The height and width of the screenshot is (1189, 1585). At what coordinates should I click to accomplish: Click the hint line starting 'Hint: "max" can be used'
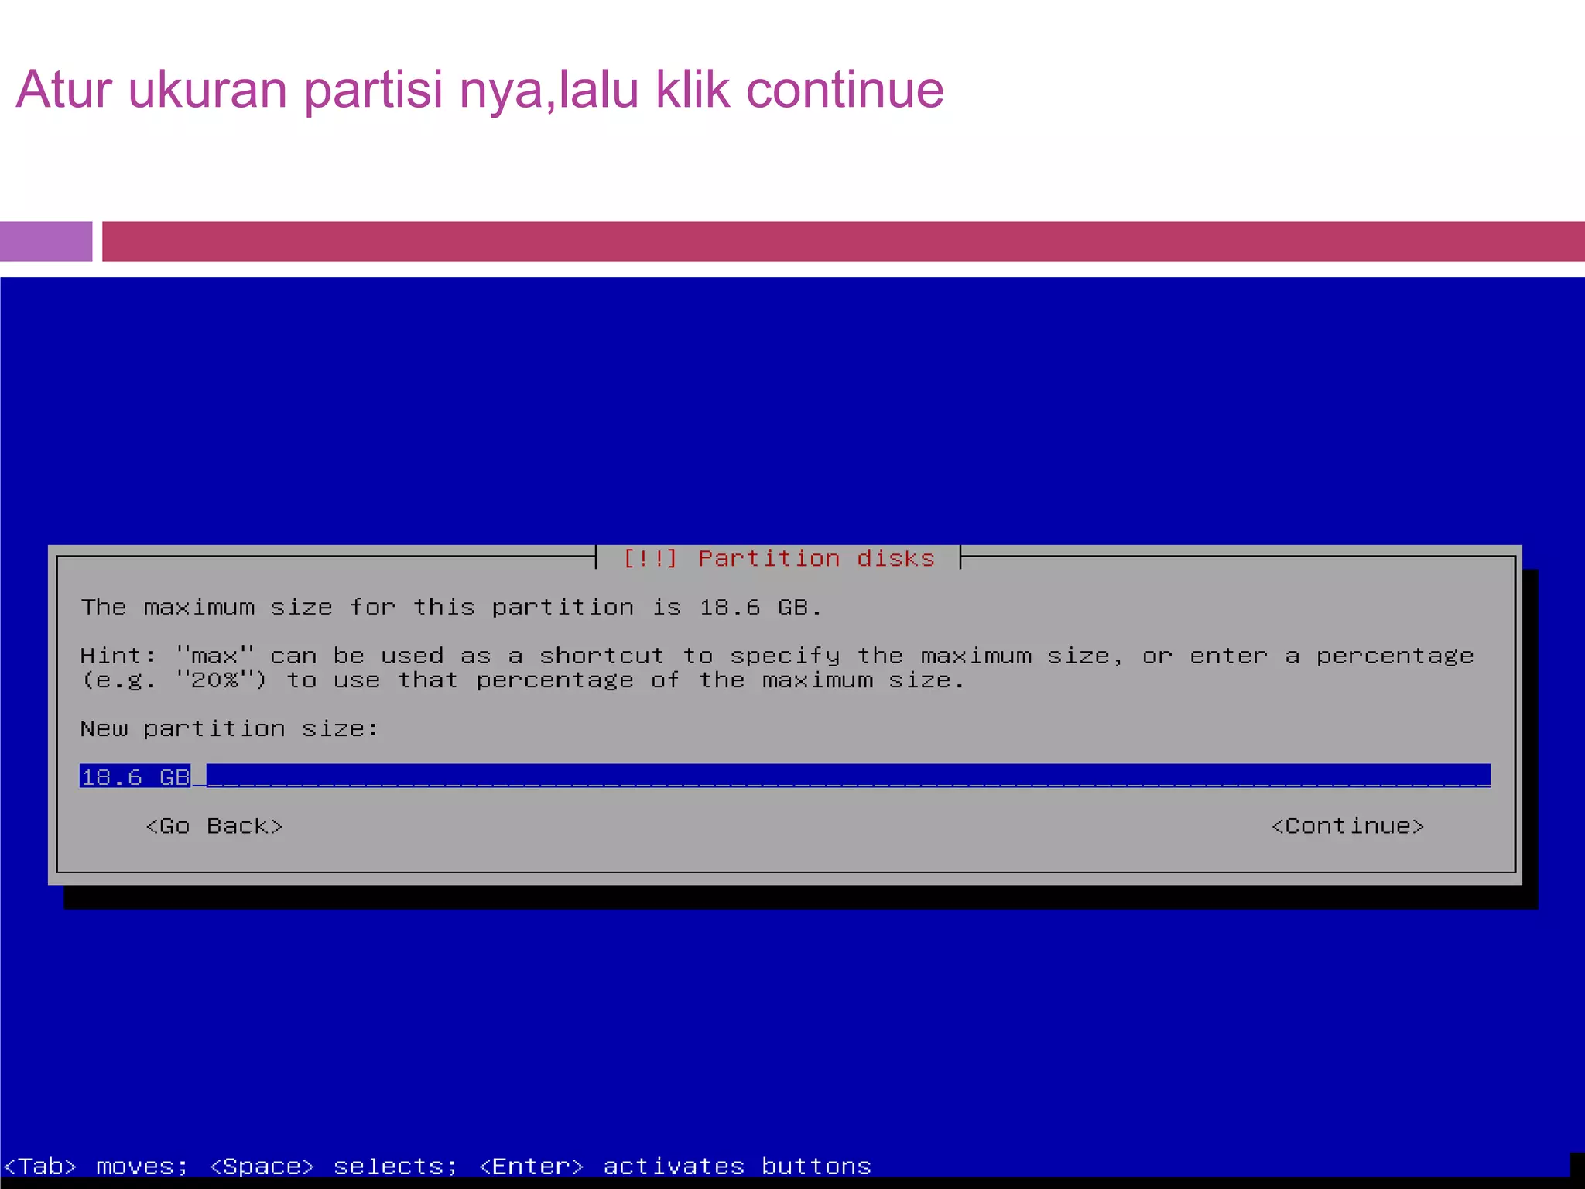point(777,656)
